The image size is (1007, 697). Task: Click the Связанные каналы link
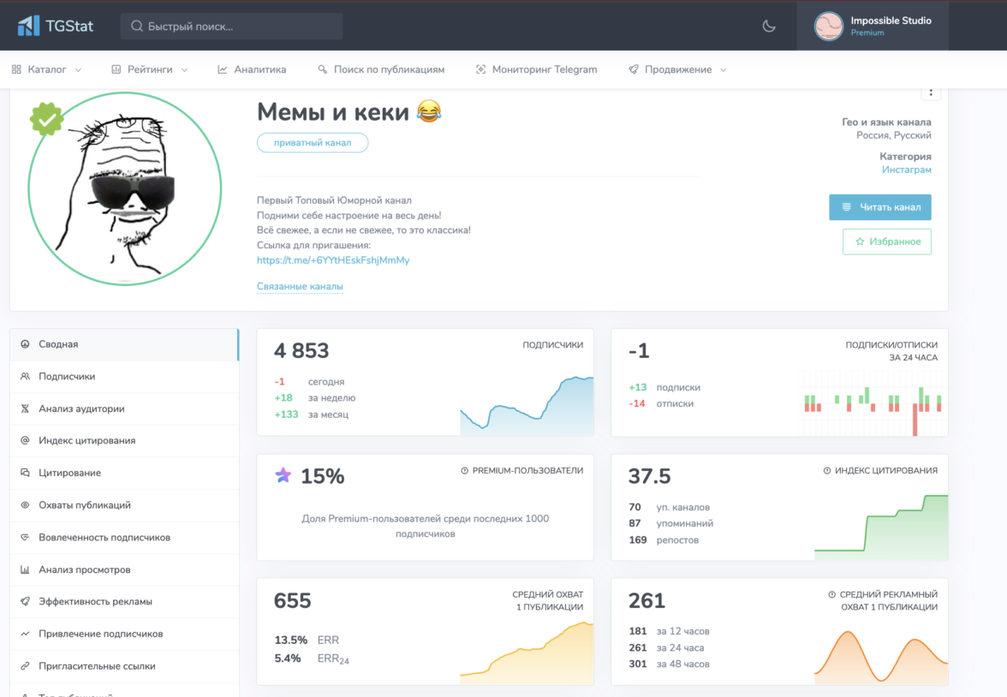click(300, 287)
